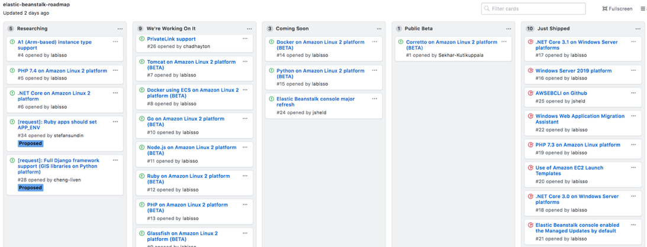Open Coming Soon column ellipsis menu
The width and height of the screenshot is (647, 247).
(x=379, y=28)
